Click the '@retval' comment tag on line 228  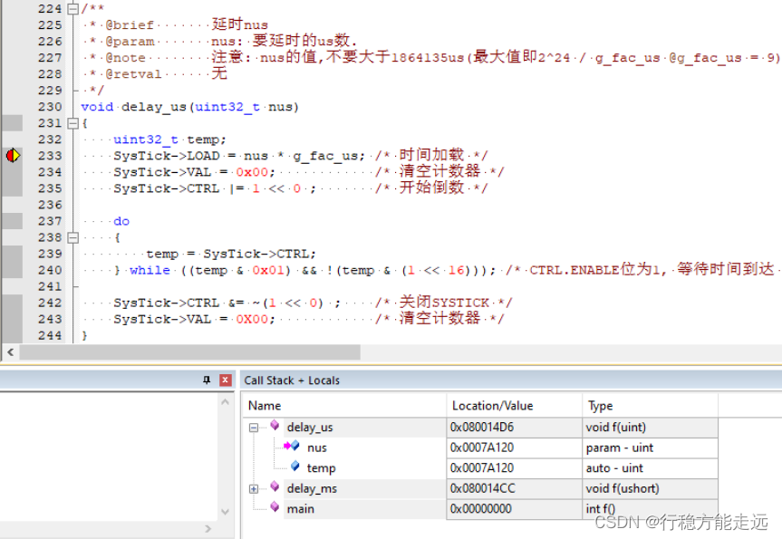(x=134, y=74)
